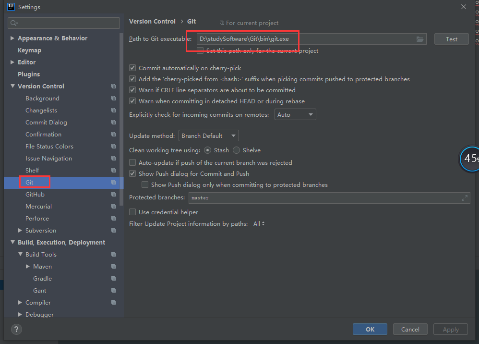Open the Gradle settings page

coord(42,279)
